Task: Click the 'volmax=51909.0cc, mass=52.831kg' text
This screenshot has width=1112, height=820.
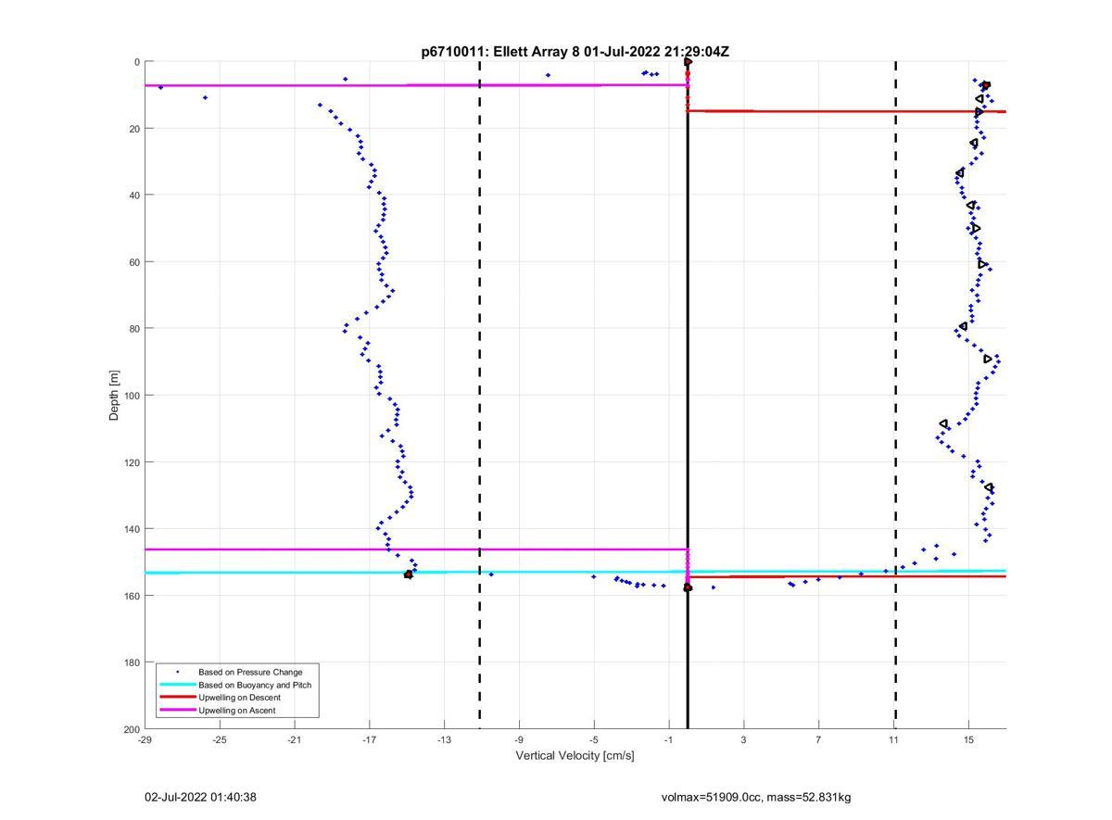Action: click(x=756, y=797)
